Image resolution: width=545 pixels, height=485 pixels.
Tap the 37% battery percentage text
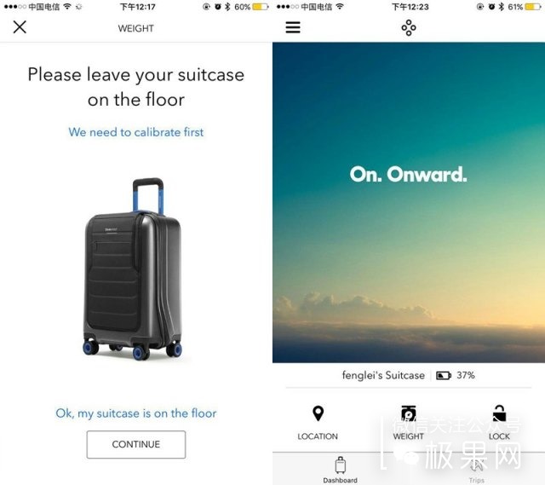pos(466,375)
